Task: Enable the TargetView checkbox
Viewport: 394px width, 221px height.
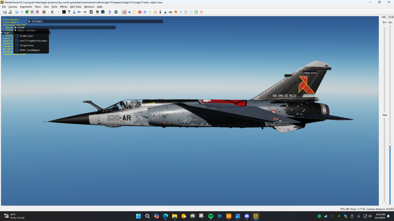Action: (x=17, y=45)
